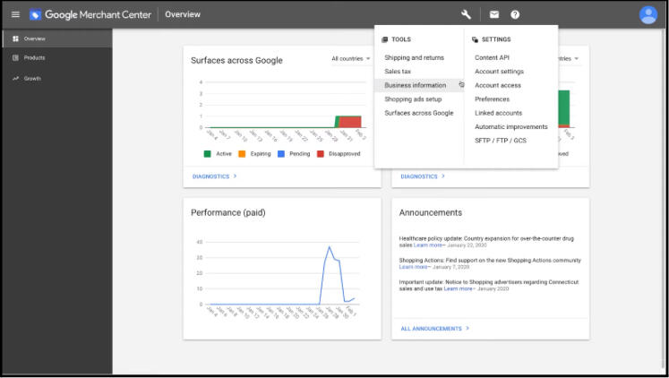Select Sales tax in Tools menu
This screenshot has height=378, width=669.
click(398, 71)
